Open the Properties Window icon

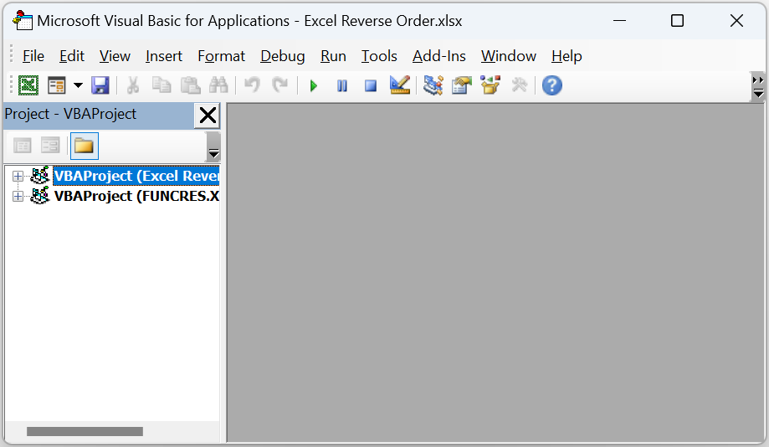(x=462, y=85)
